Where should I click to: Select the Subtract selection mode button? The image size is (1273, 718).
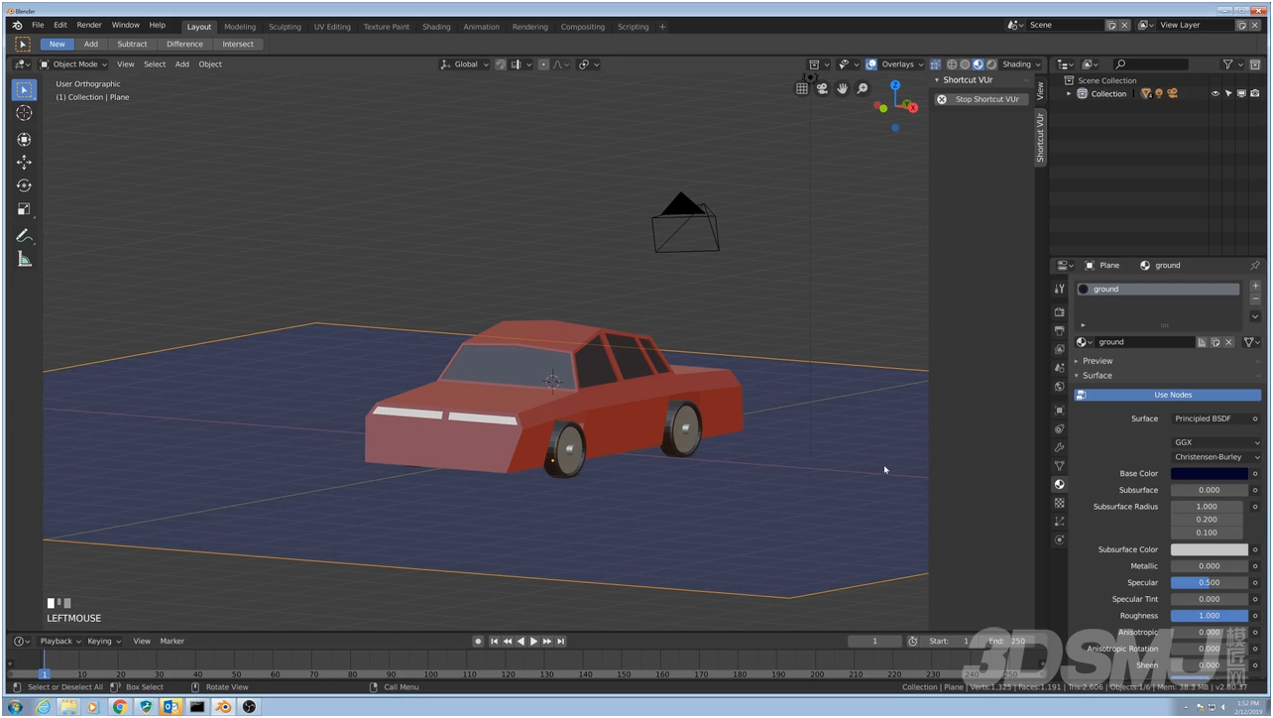point(132,44)
